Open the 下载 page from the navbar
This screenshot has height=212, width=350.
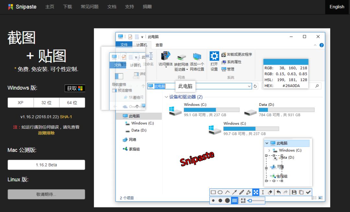click(67, 6)
